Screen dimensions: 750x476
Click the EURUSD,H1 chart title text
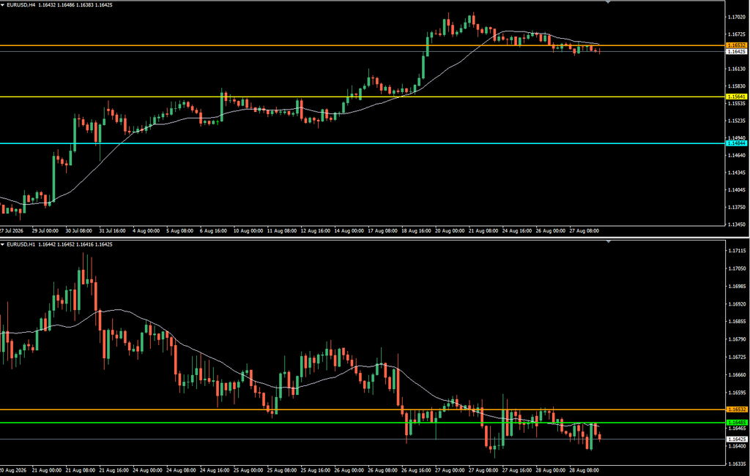tap(21, 244)
